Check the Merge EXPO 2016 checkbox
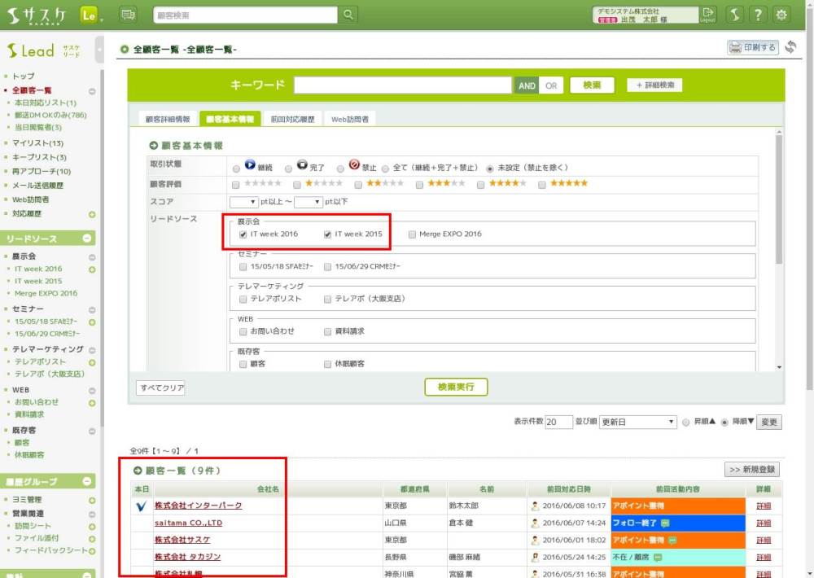Viewport: 814px width, 578px height. pos(412,234)
